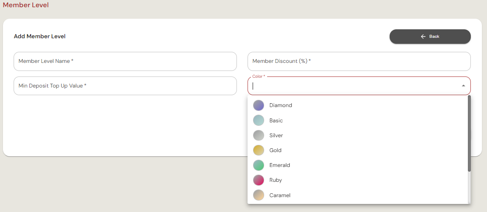Click the purple Diamond color circle

tap(259, 105)
